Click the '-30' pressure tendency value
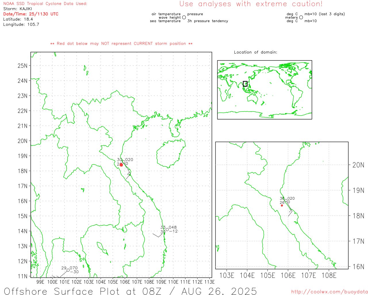368x295 pixels. [x=74, y=272]
